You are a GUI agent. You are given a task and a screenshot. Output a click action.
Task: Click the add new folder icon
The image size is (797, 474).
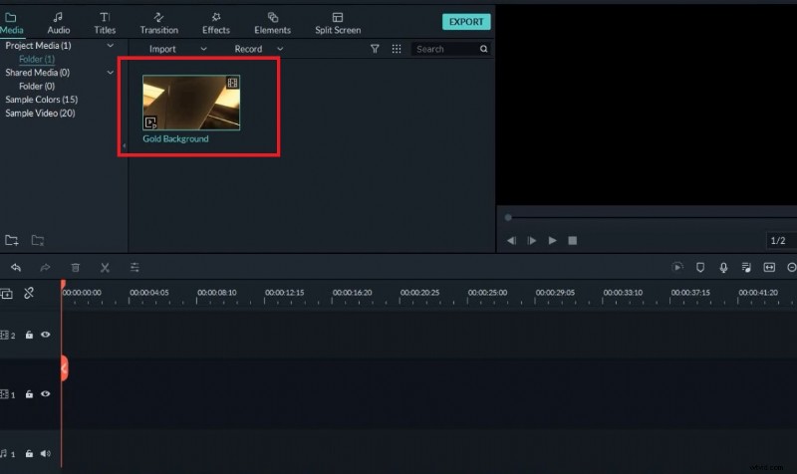pos(12,240)
